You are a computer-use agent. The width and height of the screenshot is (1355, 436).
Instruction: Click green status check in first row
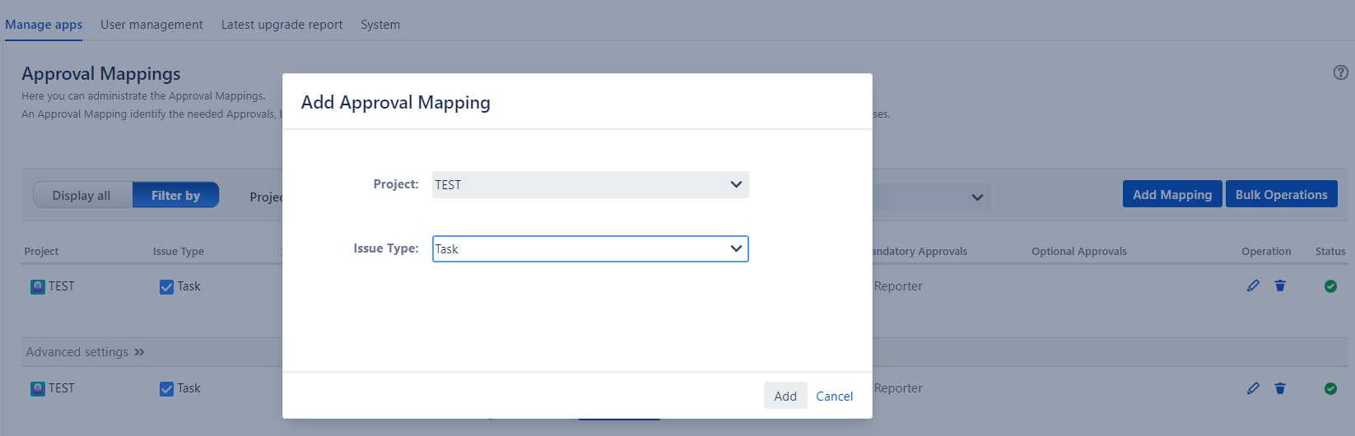coord(1330,286)
